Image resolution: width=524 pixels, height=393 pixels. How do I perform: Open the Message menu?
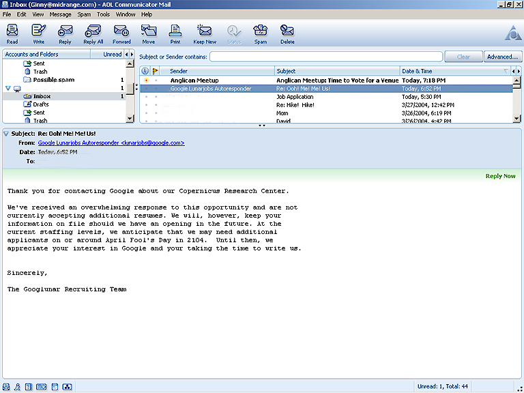point(59,14)
